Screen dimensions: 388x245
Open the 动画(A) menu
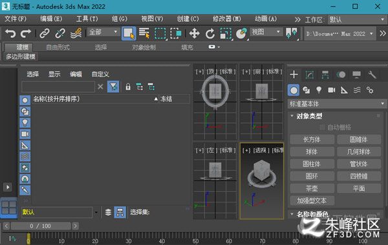(x=266, y=19)
